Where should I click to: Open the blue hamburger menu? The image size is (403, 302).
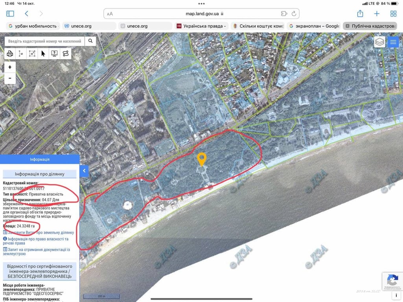tap(393, 42)
